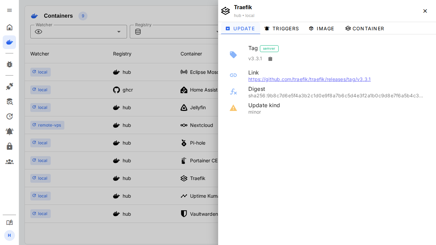The width and height of the screenshot is (436, 245).
Task: Click the Vaultwarden shield icon
Action: (x=184, y=214)
